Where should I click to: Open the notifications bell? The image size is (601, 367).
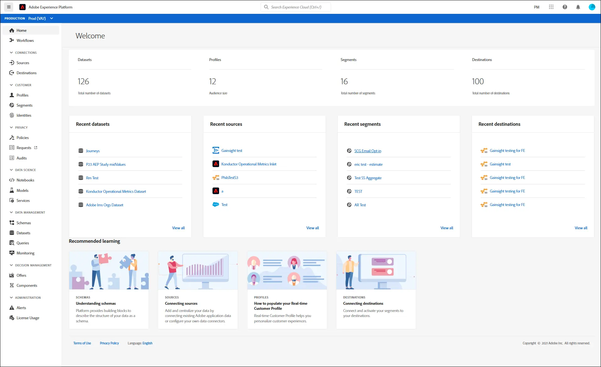click(x=578, y=7)
